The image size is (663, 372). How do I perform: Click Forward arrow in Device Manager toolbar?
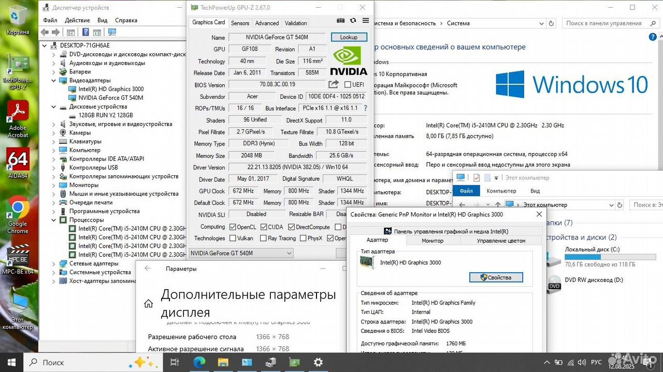(55, 32)
